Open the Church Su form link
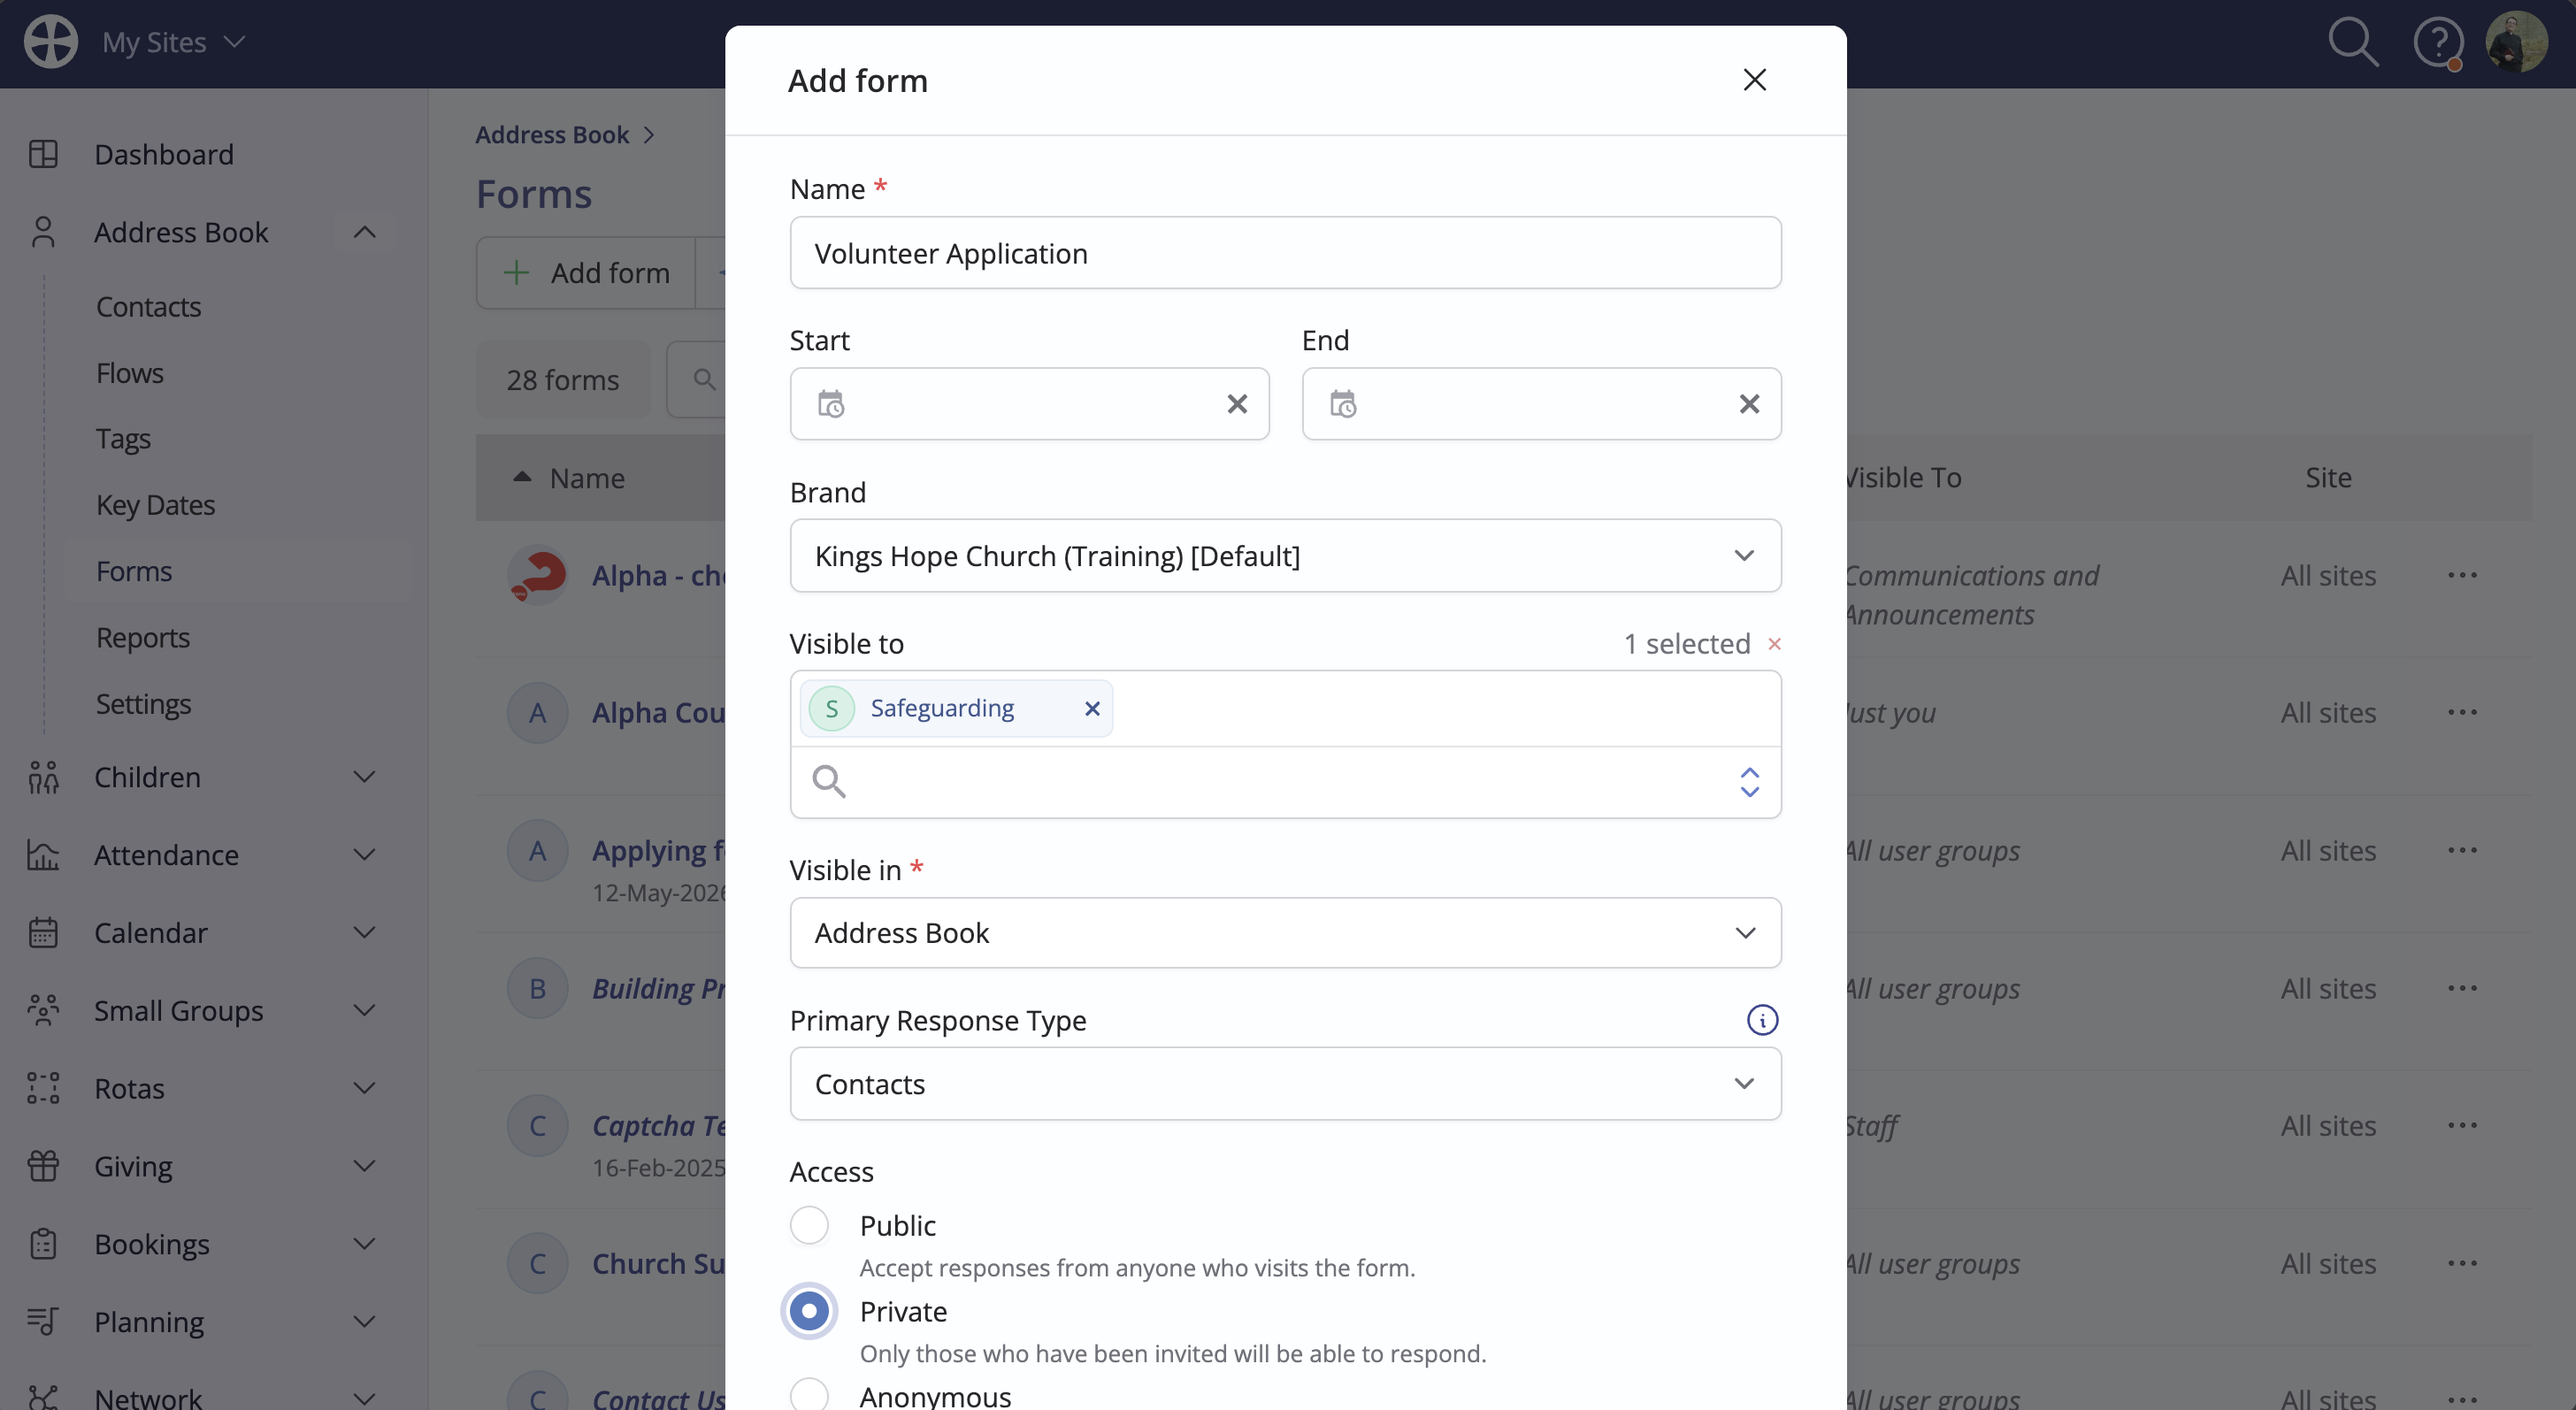2576x1410 pixels. 658,1264
